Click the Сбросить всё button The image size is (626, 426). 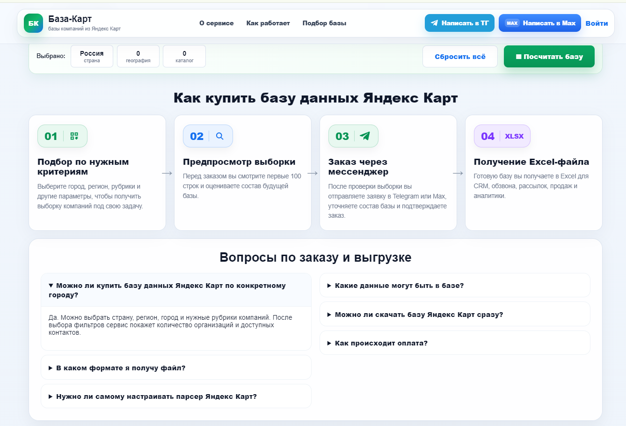460,57
